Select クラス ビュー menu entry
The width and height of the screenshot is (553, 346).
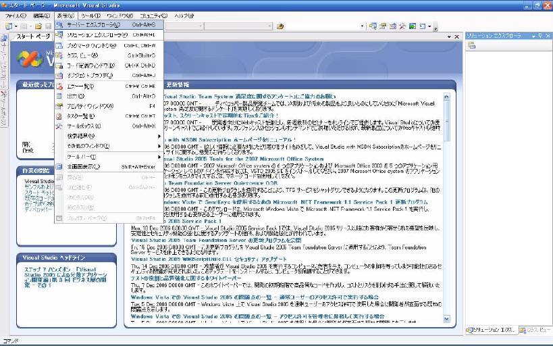109,55
